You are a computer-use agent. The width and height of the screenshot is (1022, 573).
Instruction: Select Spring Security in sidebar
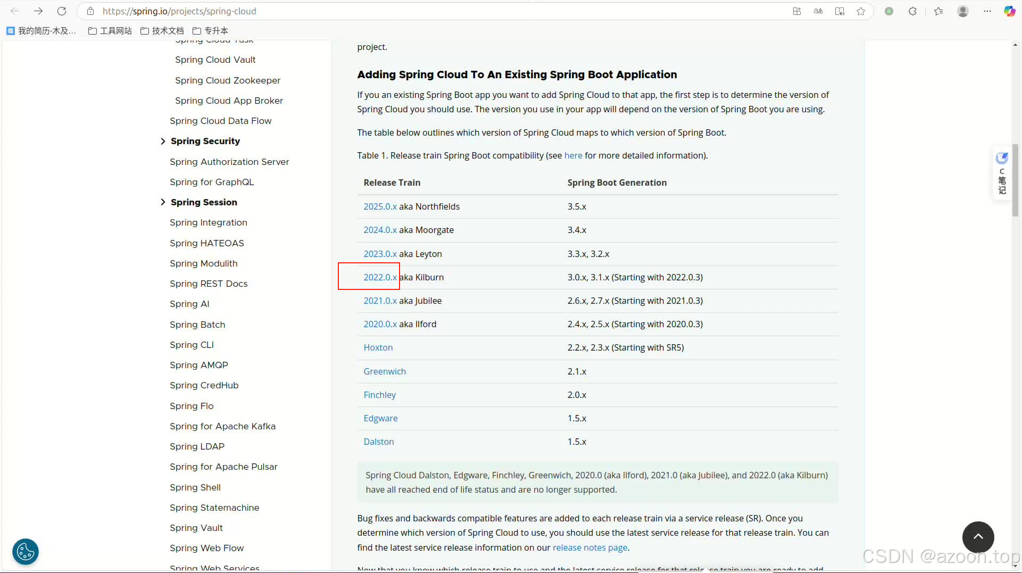click(205, 141)
